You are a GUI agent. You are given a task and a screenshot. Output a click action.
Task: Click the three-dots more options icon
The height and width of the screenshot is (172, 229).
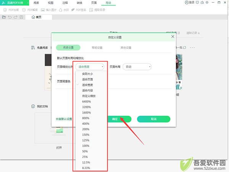point(192,48)
